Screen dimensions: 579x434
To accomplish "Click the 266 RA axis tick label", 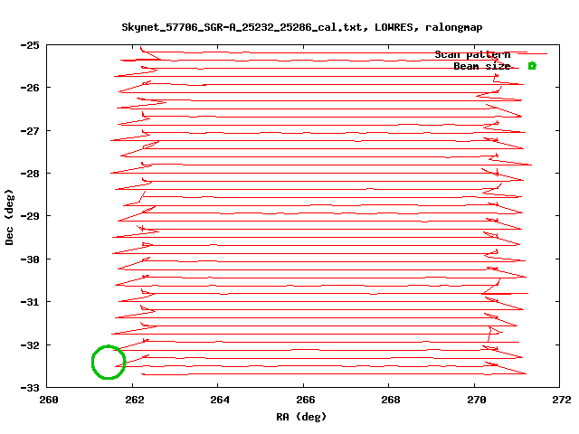I will 306,400.
